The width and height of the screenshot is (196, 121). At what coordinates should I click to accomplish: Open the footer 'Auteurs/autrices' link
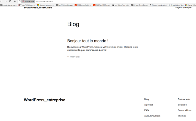click(x=152, y=116)
